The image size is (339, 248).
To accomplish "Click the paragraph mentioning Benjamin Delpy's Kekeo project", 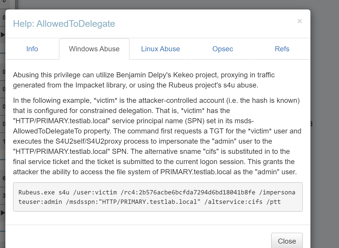I will click(x=144, y=80).
